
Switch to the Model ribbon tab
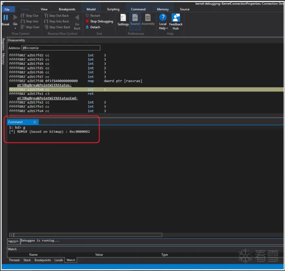pos(91,9)
